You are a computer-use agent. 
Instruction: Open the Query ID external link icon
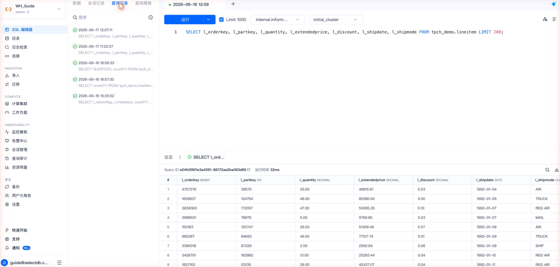249,170
